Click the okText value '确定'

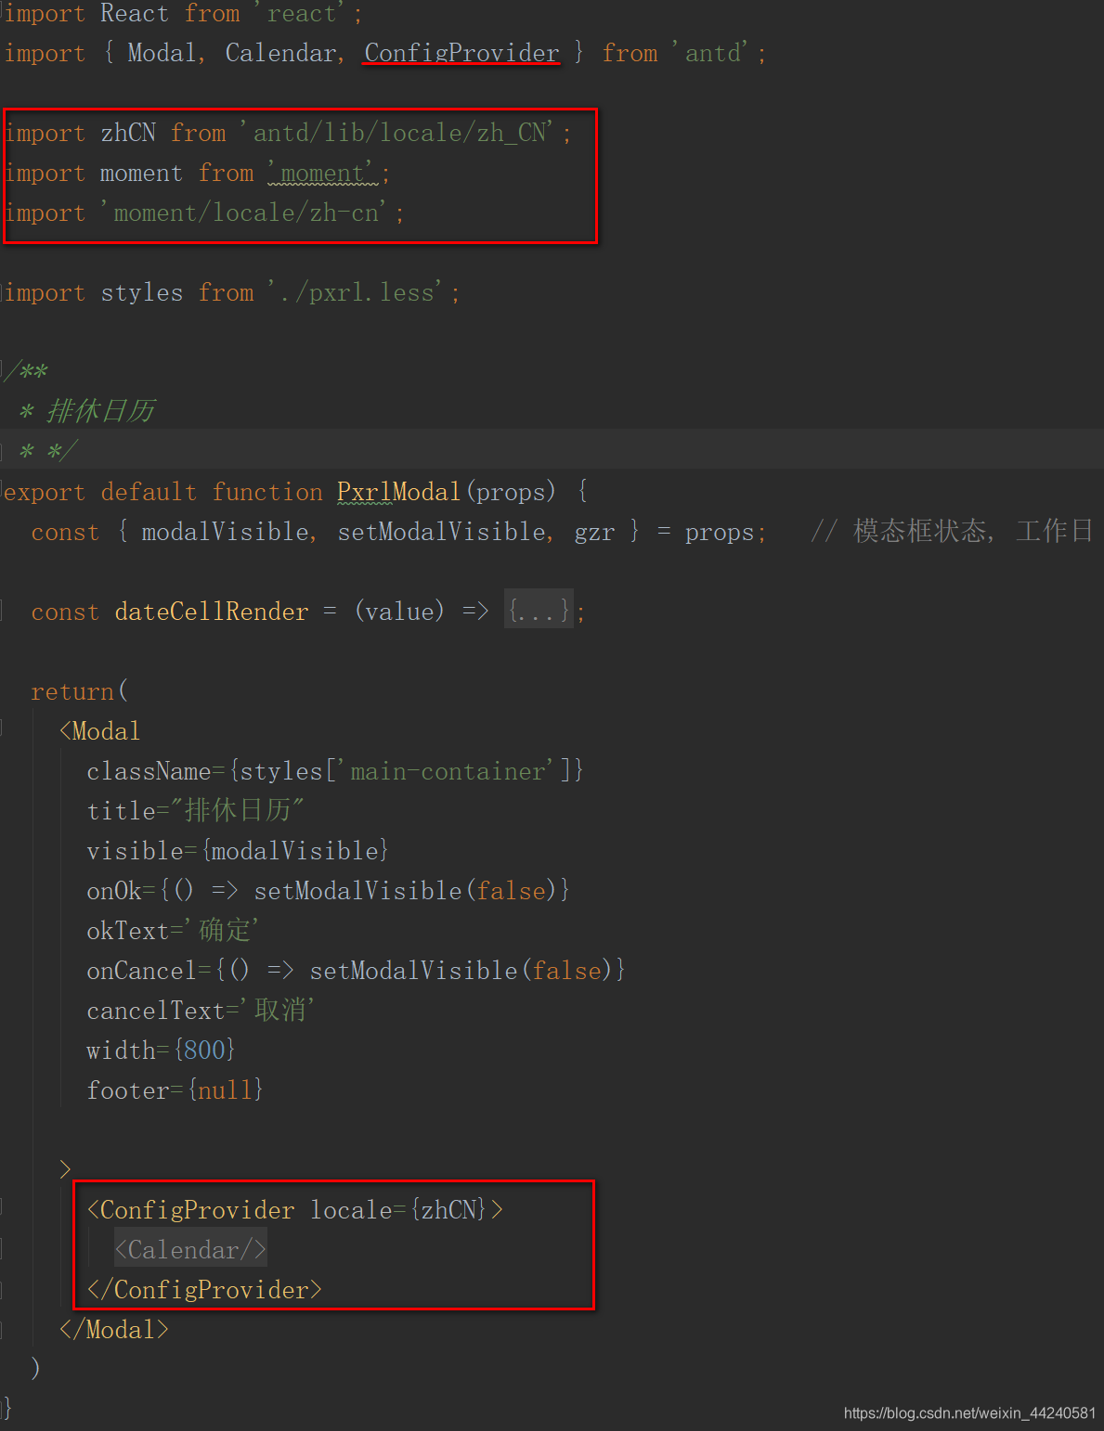(x=224, y=930)
